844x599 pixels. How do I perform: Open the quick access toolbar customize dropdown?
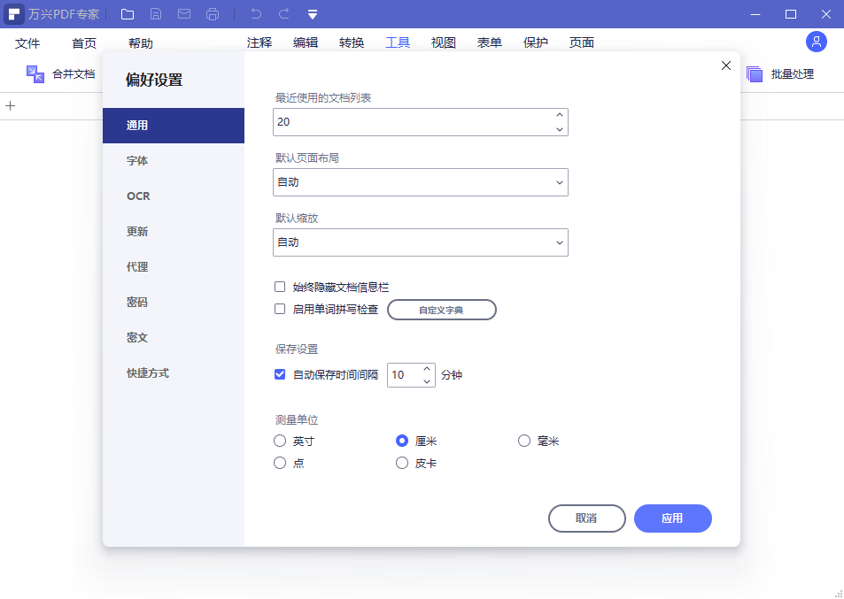(313, 14)
